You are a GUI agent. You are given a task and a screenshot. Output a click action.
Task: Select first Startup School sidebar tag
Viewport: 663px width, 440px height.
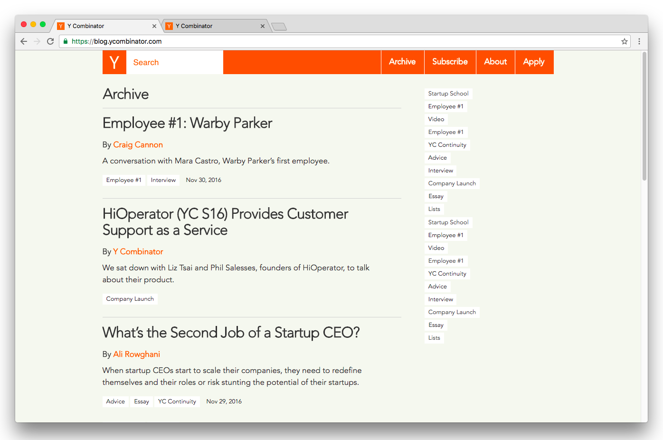448,94
